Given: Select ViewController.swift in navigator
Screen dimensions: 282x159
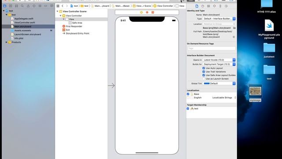Looking at the screenshot, I should point(25,23).
